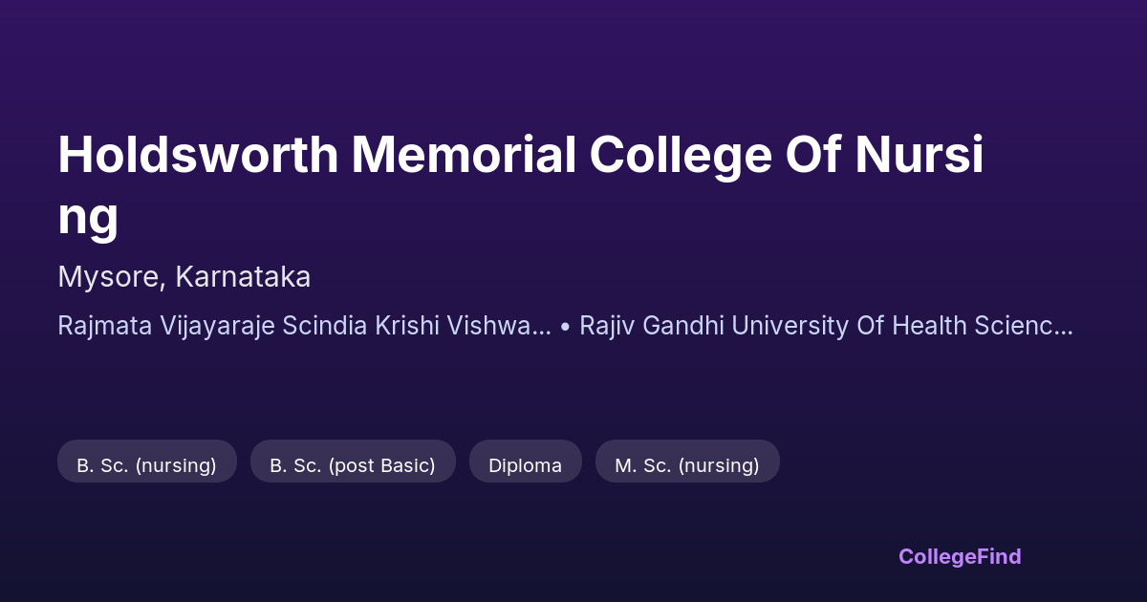Select the B. Sc. (nursing) chip

point(146,465)
